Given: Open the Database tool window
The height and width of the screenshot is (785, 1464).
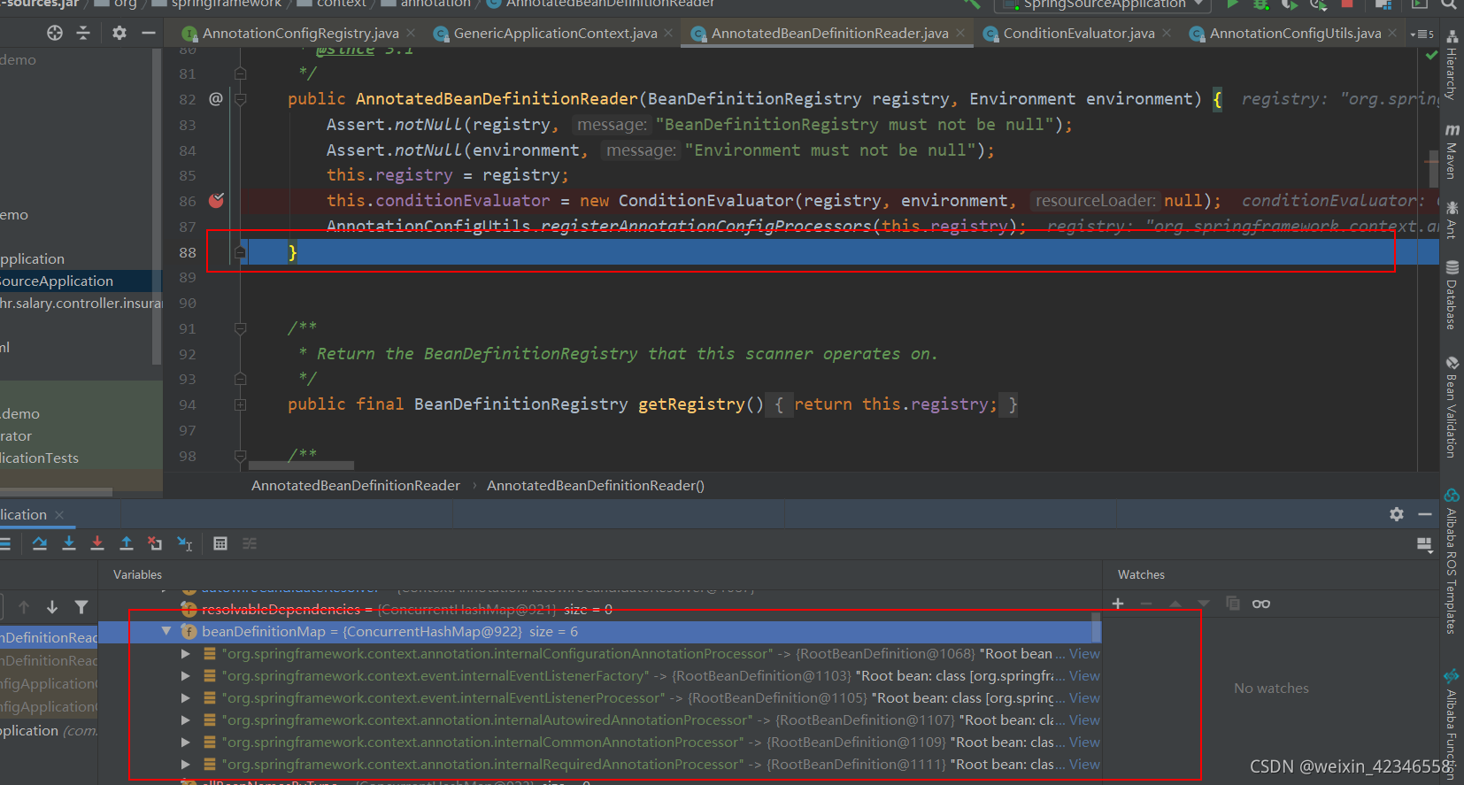Looking at the screenshot, I should pos(1452,295).
